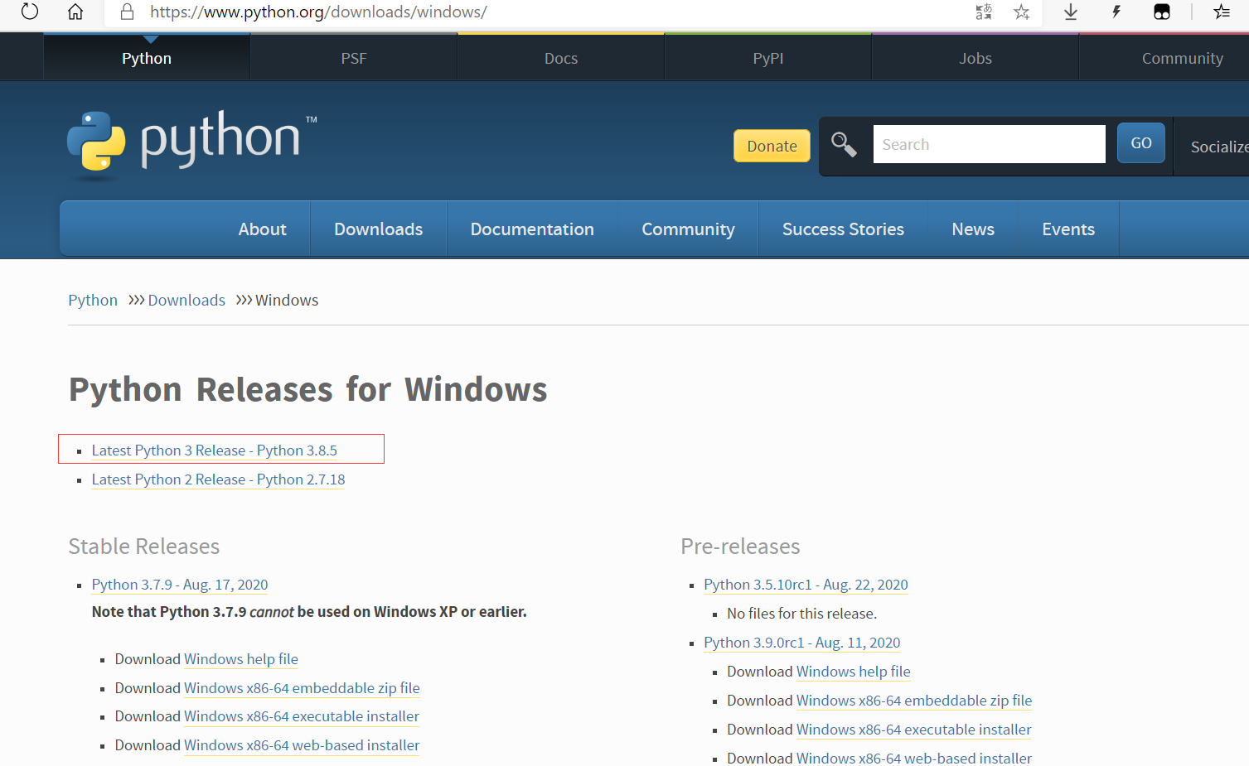Download 3.7.9 x86-64 embeddable zip file
The image size is (1249, 766).
point(302,688)
